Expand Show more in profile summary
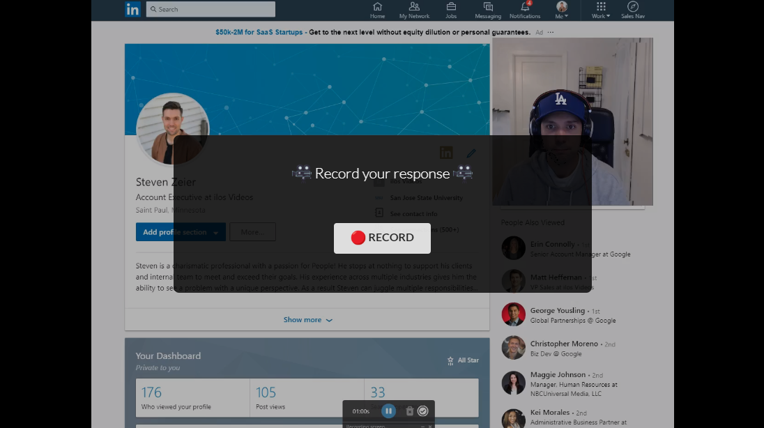The width and height of the screenshot is (764, 428). pos(307,320)
